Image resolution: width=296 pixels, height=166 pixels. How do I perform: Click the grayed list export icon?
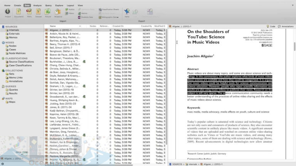(135, 12)
